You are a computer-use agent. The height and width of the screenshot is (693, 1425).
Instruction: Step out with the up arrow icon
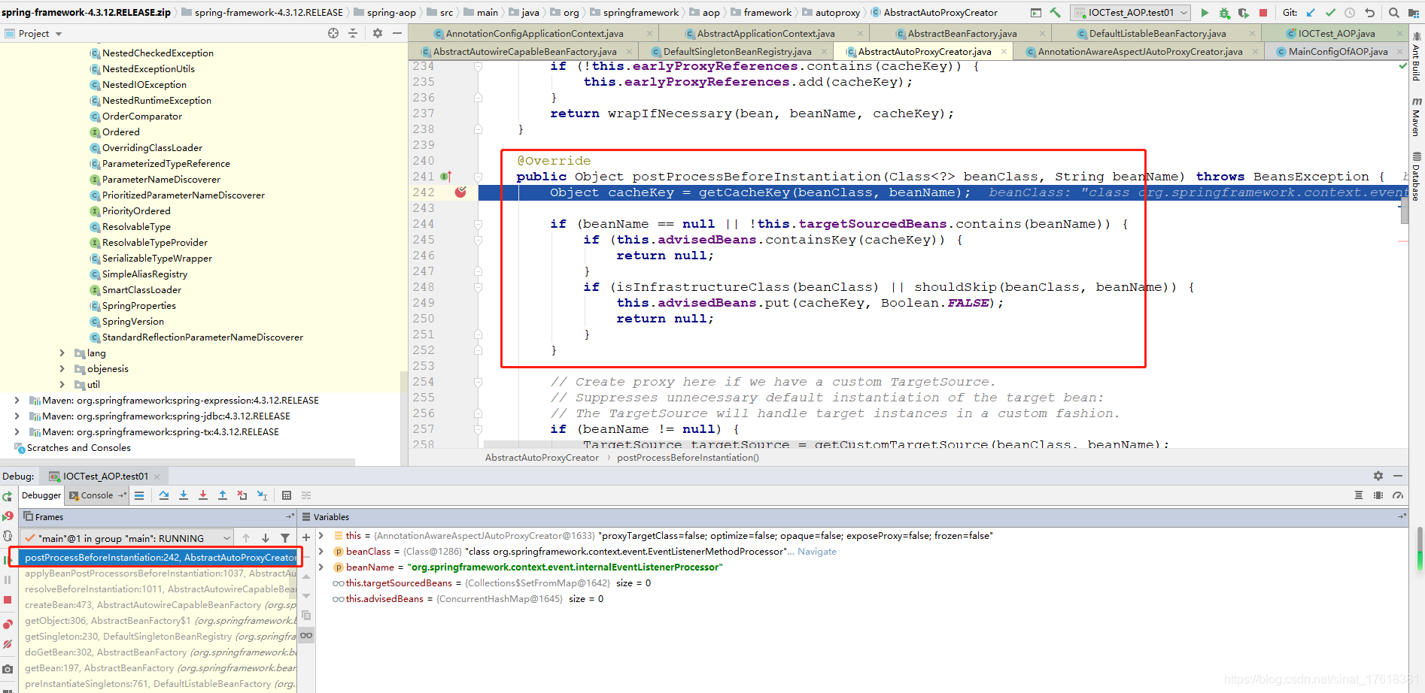[223, 495]
